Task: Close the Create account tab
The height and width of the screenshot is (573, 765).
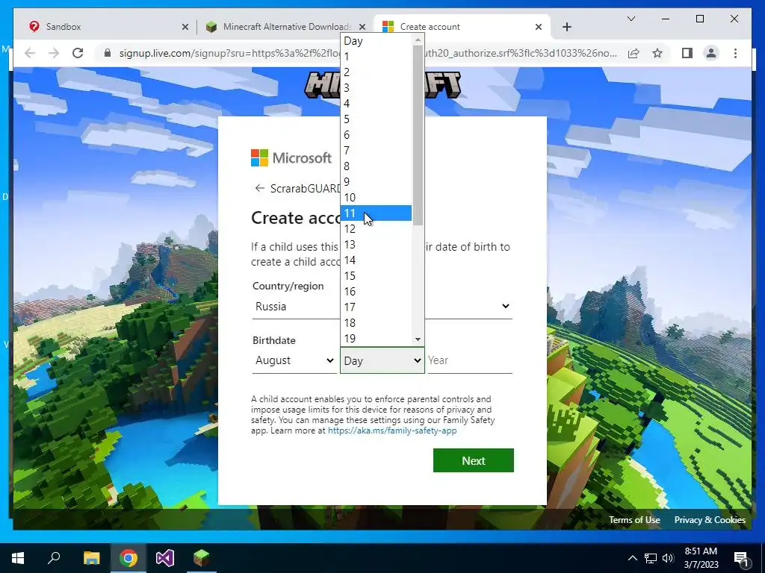Action: (x=538, y=27)
